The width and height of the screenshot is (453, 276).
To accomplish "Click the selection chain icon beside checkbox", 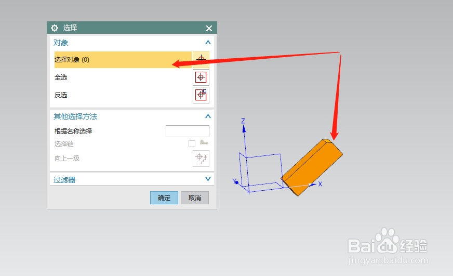I will click(x=204, y=142).
